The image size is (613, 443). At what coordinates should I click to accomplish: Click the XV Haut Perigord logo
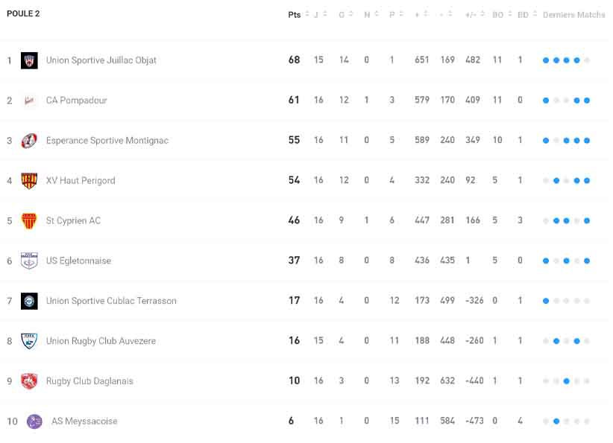click(x=29, y=181)
